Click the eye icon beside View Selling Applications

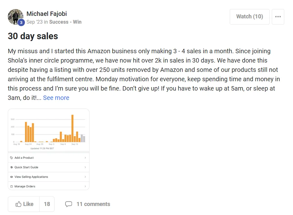12,177
